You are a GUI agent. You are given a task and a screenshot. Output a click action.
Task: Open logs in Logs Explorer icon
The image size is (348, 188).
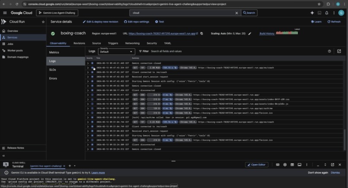(x=339, y=51)
